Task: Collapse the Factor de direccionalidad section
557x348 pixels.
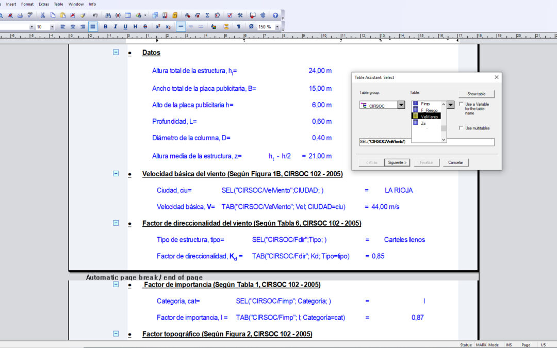Action: [116, 223]
